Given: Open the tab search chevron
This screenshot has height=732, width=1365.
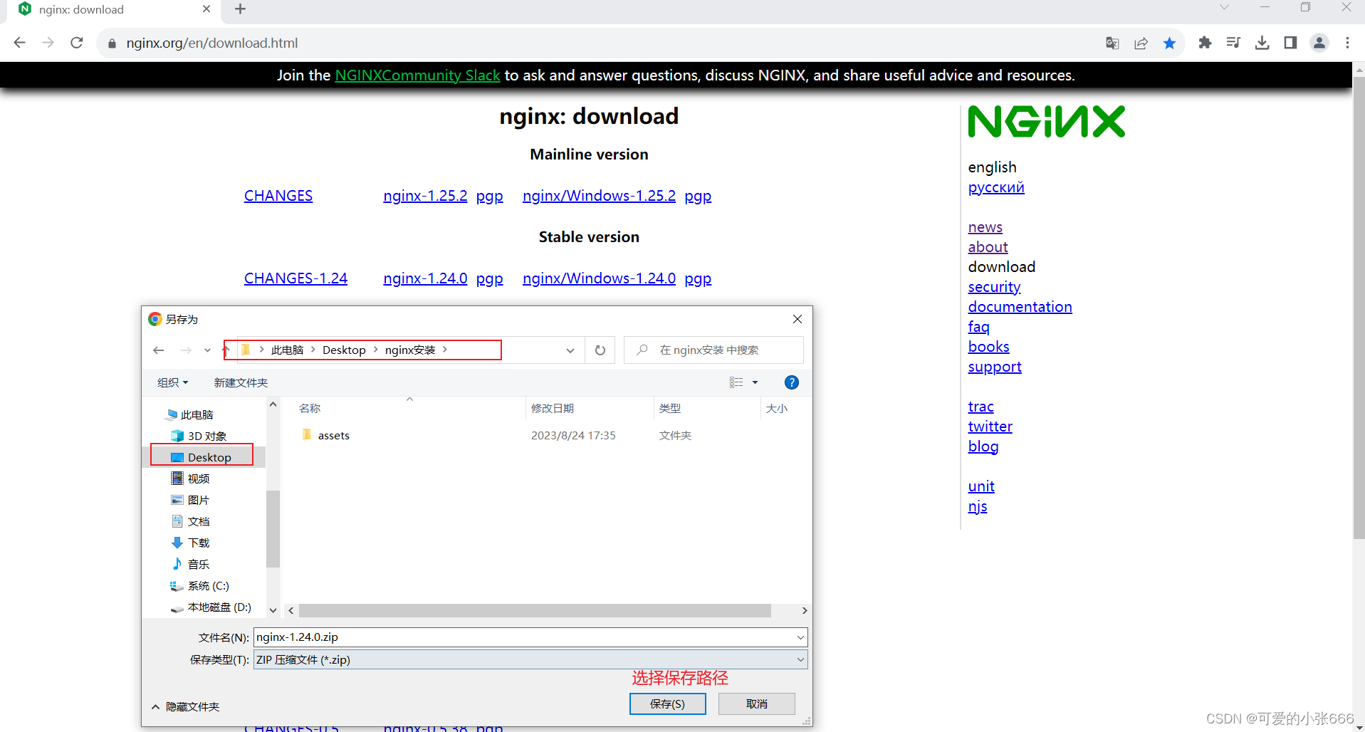Looking at the screenshot, I should click(x=1224, y=7).
